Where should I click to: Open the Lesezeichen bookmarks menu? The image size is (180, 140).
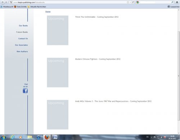point(174,7)
